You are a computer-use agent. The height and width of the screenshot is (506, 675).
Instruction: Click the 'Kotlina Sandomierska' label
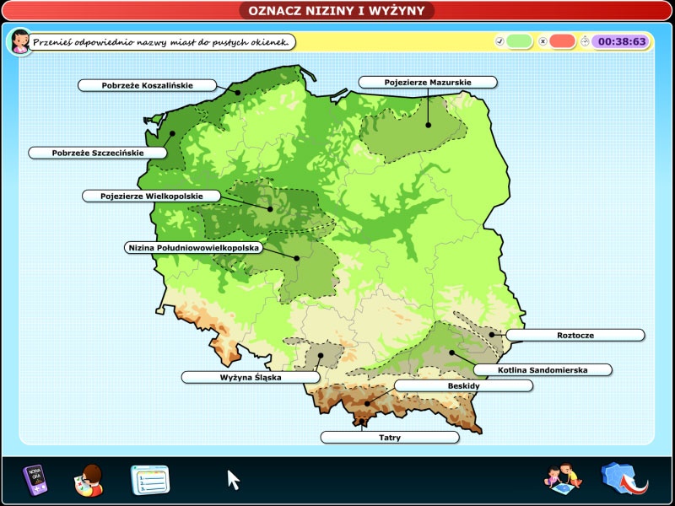click(542, 369)
